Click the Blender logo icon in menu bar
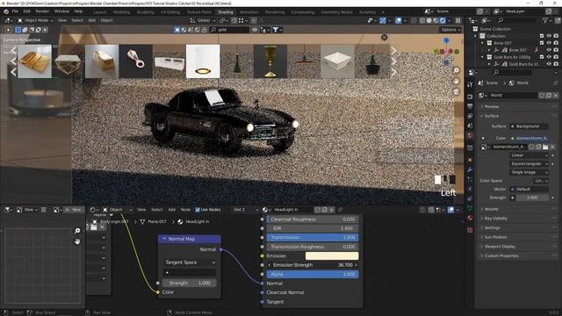The width and height of the screenshot is (562, 316). tap(6, 11)
